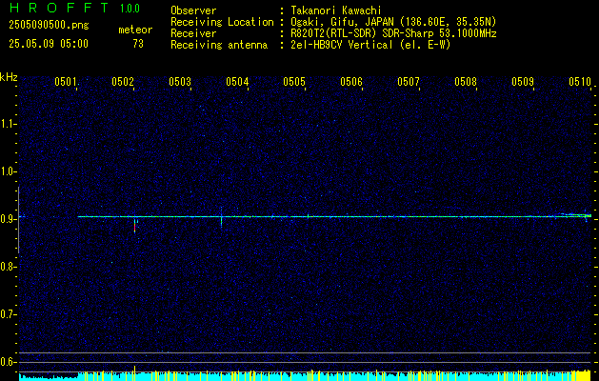599x381 pixels.
Task: Click the 1.1 kHz axis label
Action: (9, 124)
